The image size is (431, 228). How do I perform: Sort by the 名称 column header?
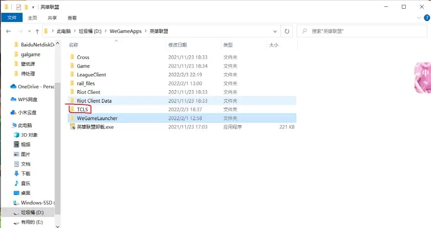tap(73, 45)
